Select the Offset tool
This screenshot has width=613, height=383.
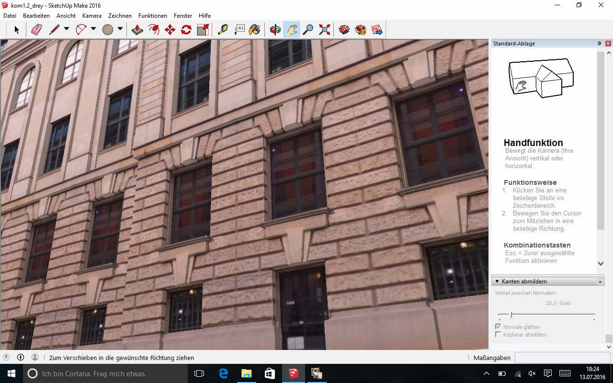pos(154,30)
